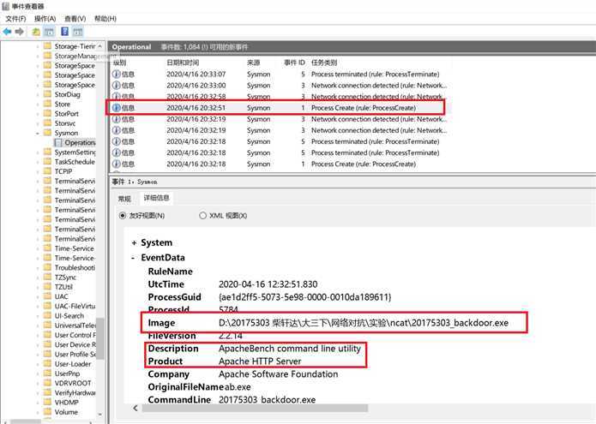Click the ApacheBench command line utility description

click(290, 349)
